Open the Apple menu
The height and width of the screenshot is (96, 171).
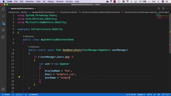(x=3, y=1)
